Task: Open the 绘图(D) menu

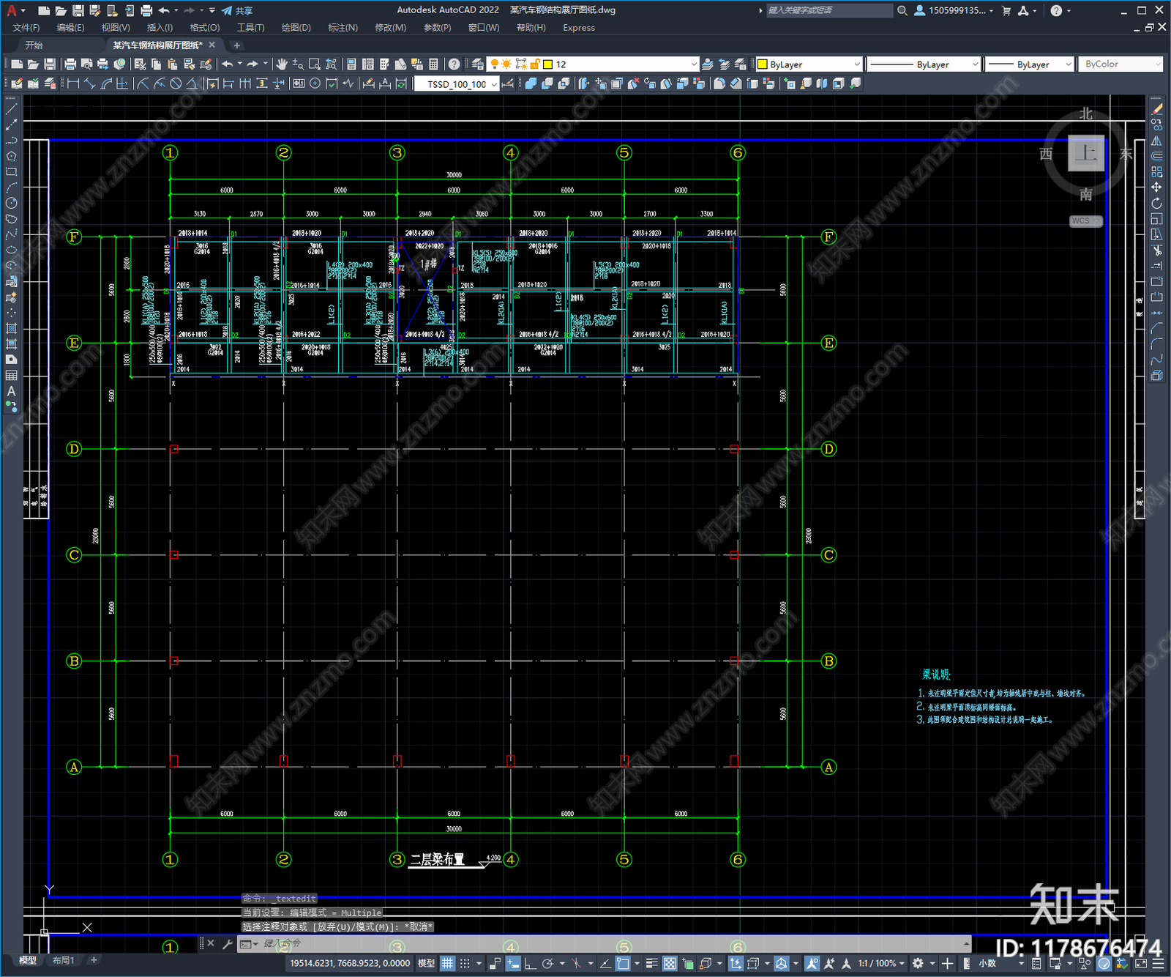Action: pos(296,28)
